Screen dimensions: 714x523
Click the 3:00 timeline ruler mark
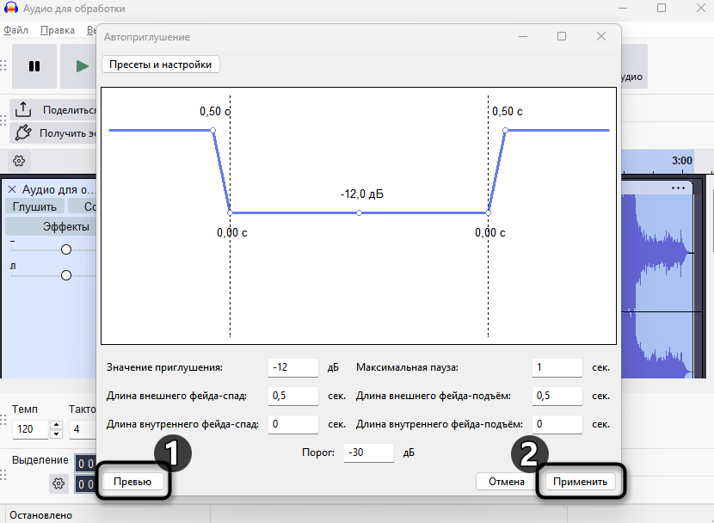[681, 161]
